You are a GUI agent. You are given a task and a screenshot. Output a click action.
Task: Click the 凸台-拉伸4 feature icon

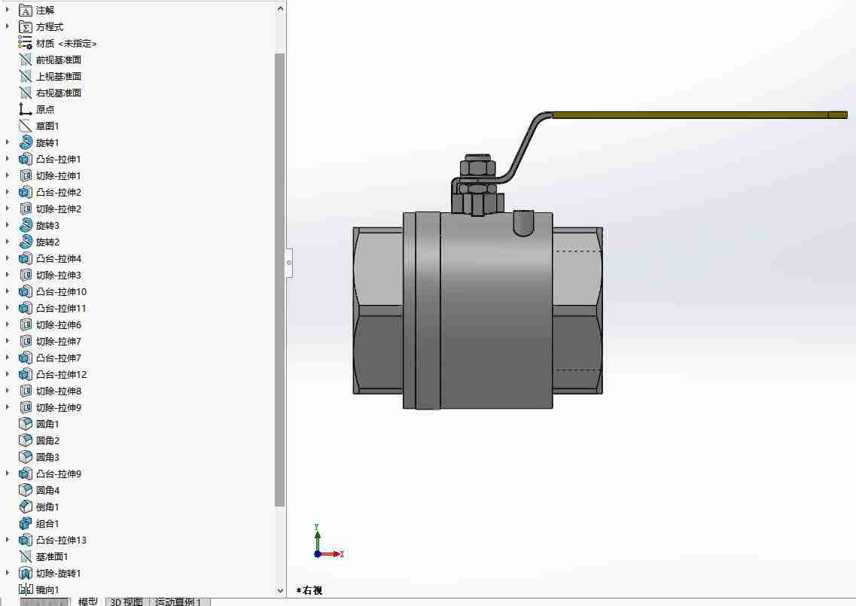(x=25, y=258)
